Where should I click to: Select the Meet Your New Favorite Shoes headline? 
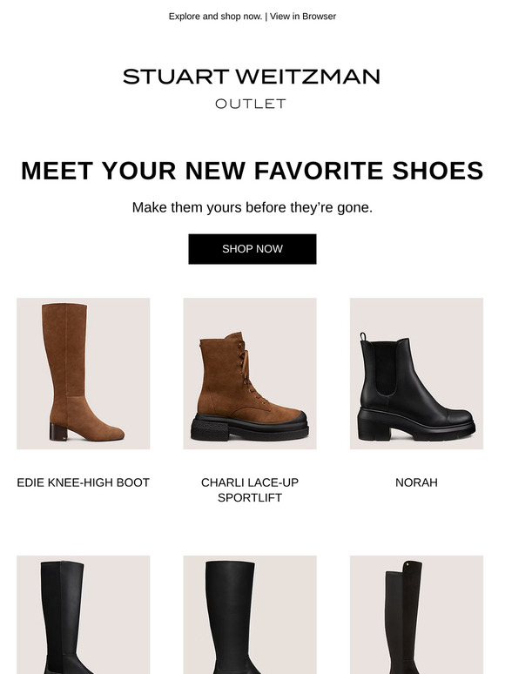click(x=252, y=171)
